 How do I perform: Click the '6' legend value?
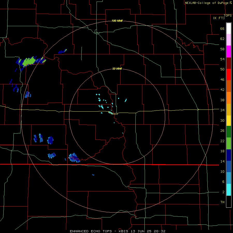223,181
